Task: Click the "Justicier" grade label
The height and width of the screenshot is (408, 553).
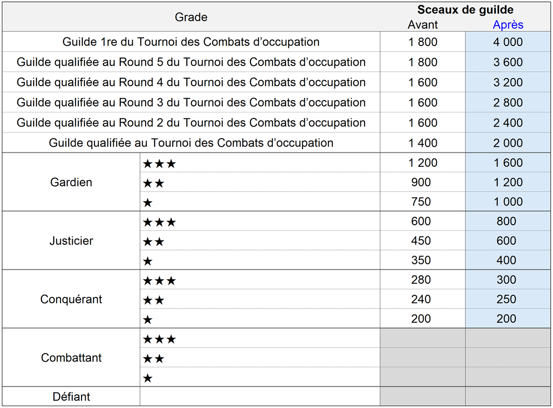Action: 71,241
